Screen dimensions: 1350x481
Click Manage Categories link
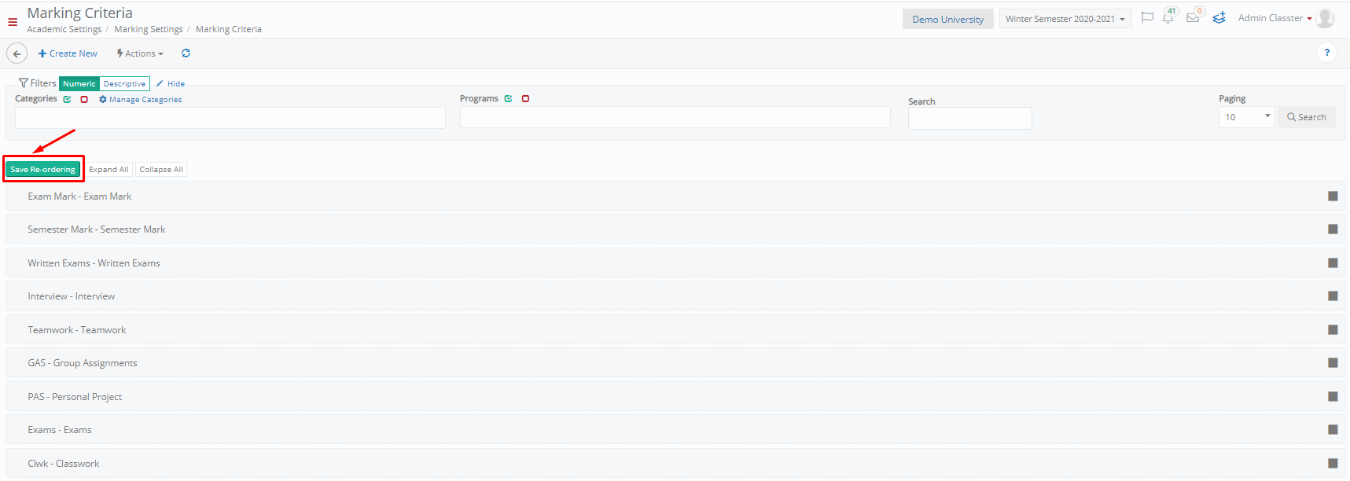(145, 100)
